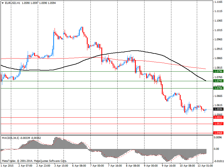Select the 13 Apr 01:00 time label
Viewport: 224px width, 168px height.
pyautogui.click(x=205, y=166)
